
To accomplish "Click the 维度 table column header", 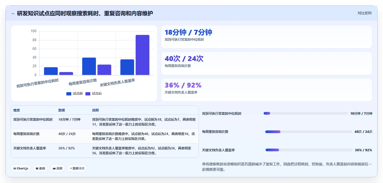I will tap(17, 110).
